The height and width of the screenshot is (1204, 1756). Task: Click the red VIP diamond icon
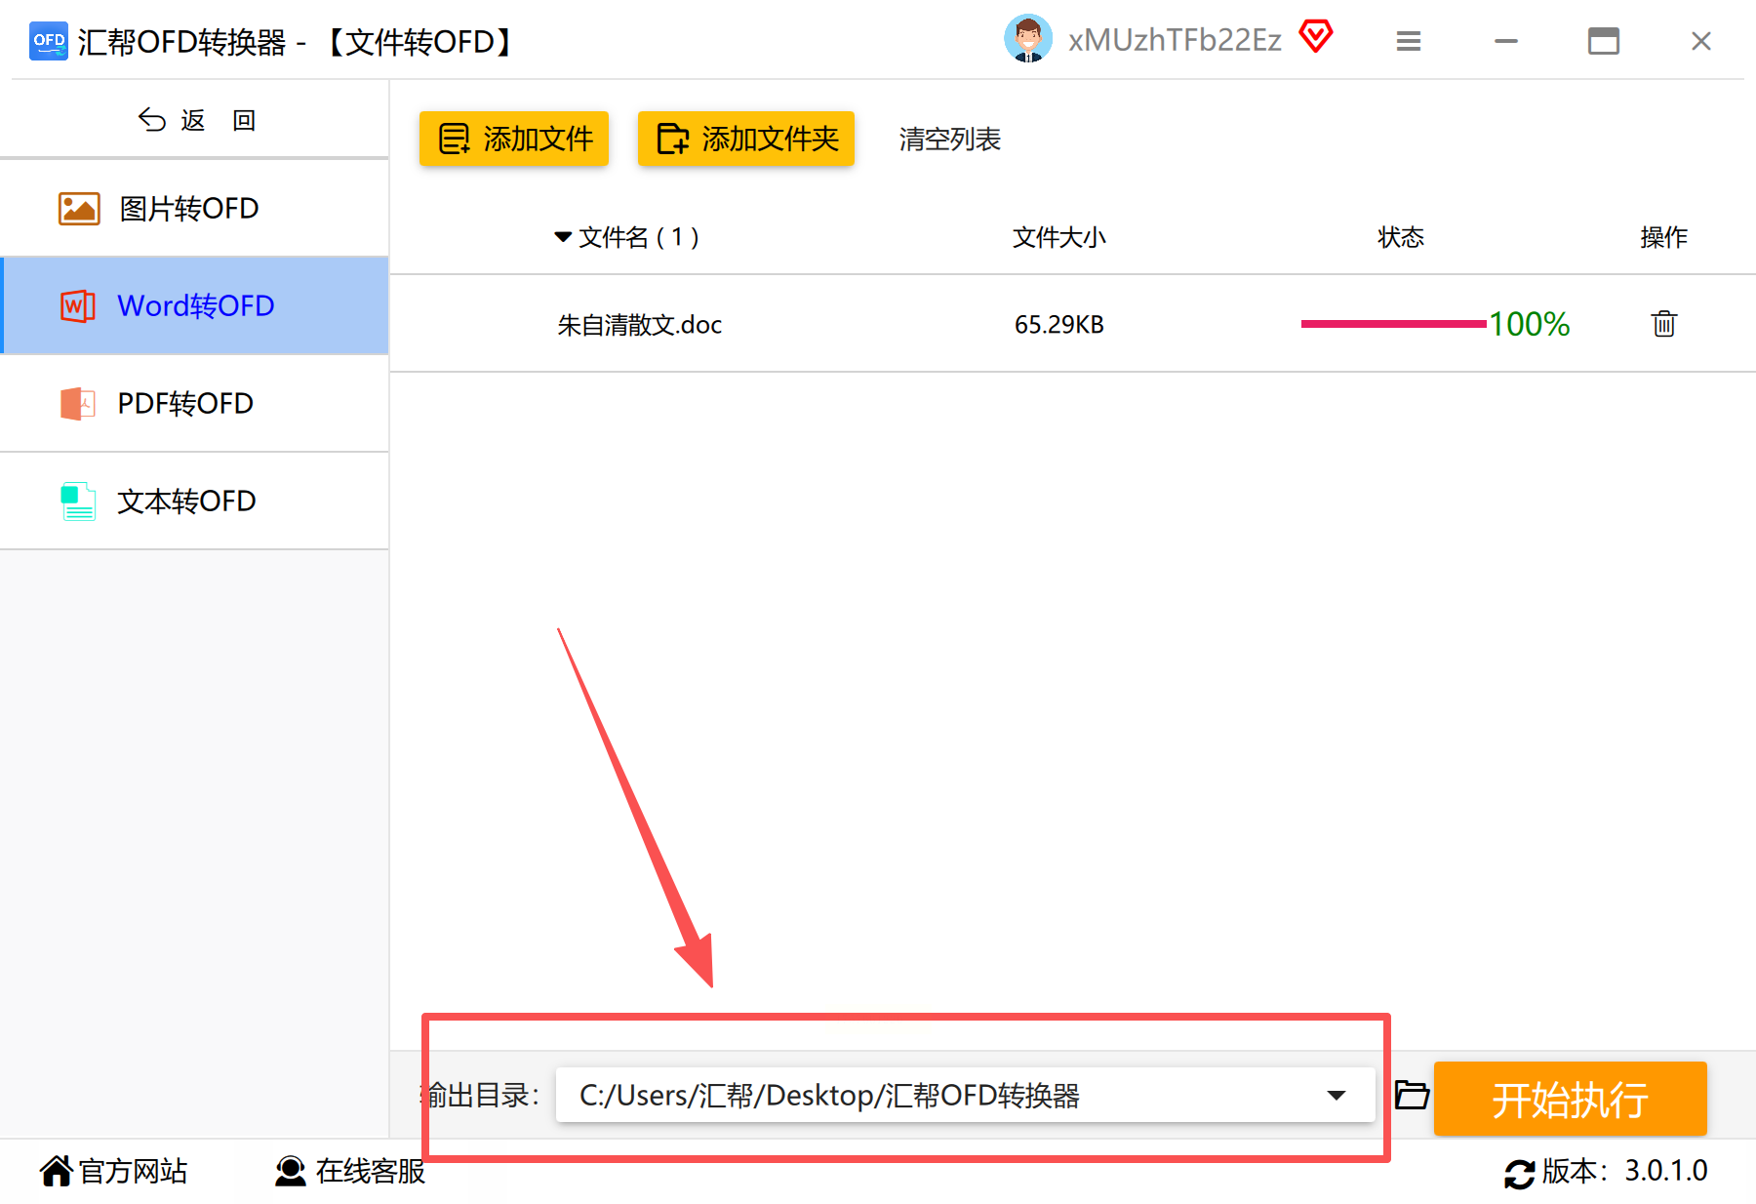(x=1315, y=37)
